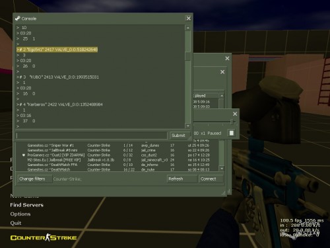This screenshot has width=330, height=248.
Task: Stop demo playback with the square button
Action: 232,133
